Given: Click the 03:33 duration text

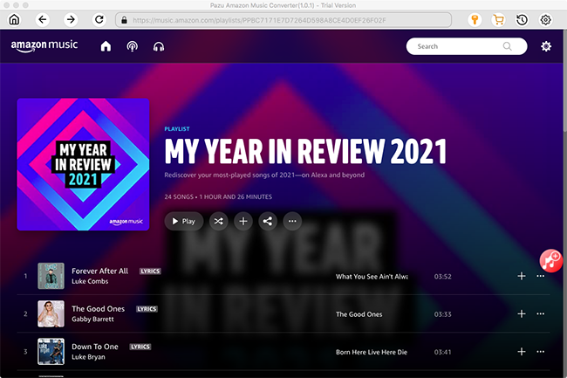Looking at the screenshot, I should point(442,314).
